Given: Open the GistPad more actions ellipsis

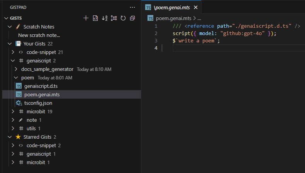Looking at the screenshot, I should pyautogui.click(x=132, y=7).
